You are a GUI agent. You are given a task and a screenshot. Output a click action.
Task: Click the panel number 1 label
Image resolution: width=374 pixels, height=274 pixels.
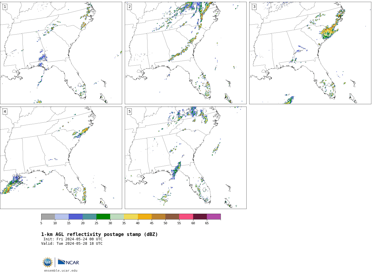tap(5, 7)
